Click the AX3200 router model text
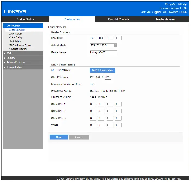Viewport: 191px width, 182px height. pyautogui.click(x=164, y=12)
